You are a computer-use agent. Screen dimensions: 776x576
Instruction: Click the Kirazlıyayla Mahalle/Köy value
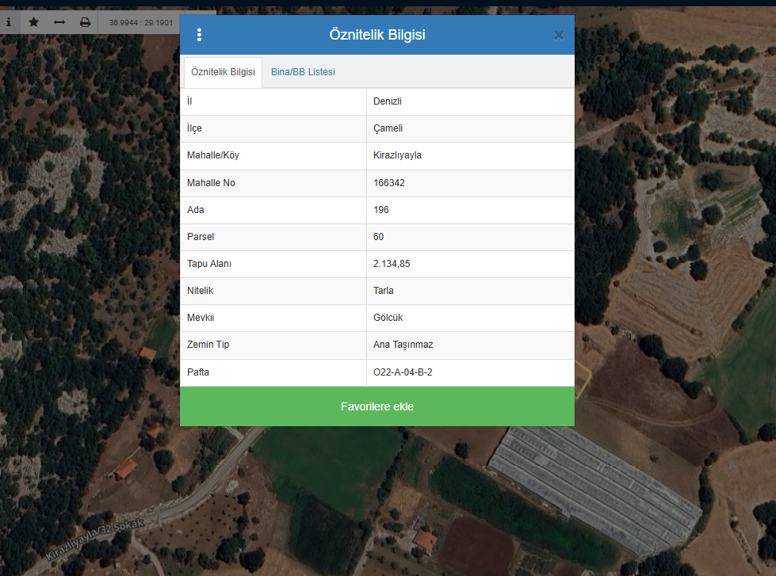(397, 155)
